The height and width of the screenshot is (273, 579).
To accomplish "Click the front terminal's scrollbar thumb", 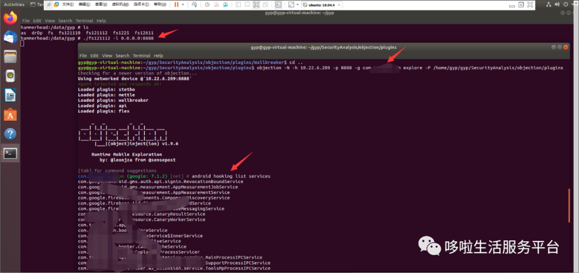I will (x=569, y=207).
